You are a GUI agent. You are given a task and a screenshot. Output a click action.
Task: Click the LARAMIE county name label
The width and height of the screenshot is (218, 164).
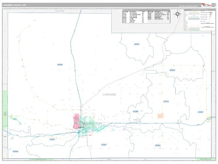109,95
